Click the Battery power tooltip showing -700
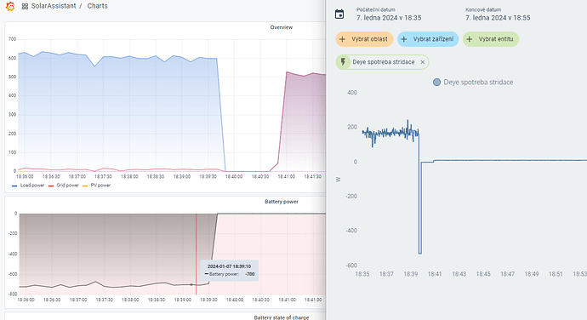587x320 pixels. pos(229,271)
